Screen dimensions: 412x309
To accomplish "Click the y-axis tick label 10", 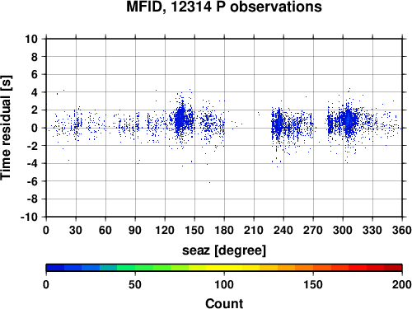I will (x=31, y=39).
